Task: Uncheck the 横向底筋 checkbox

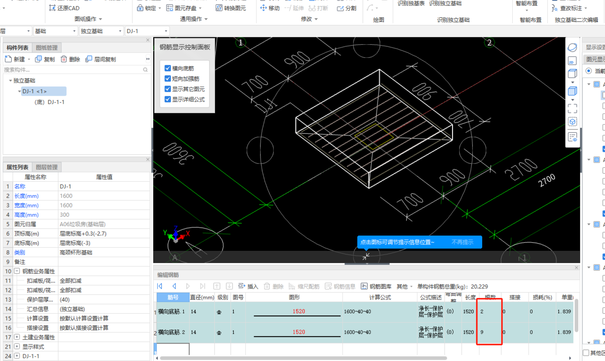Action: coord(168,68)
